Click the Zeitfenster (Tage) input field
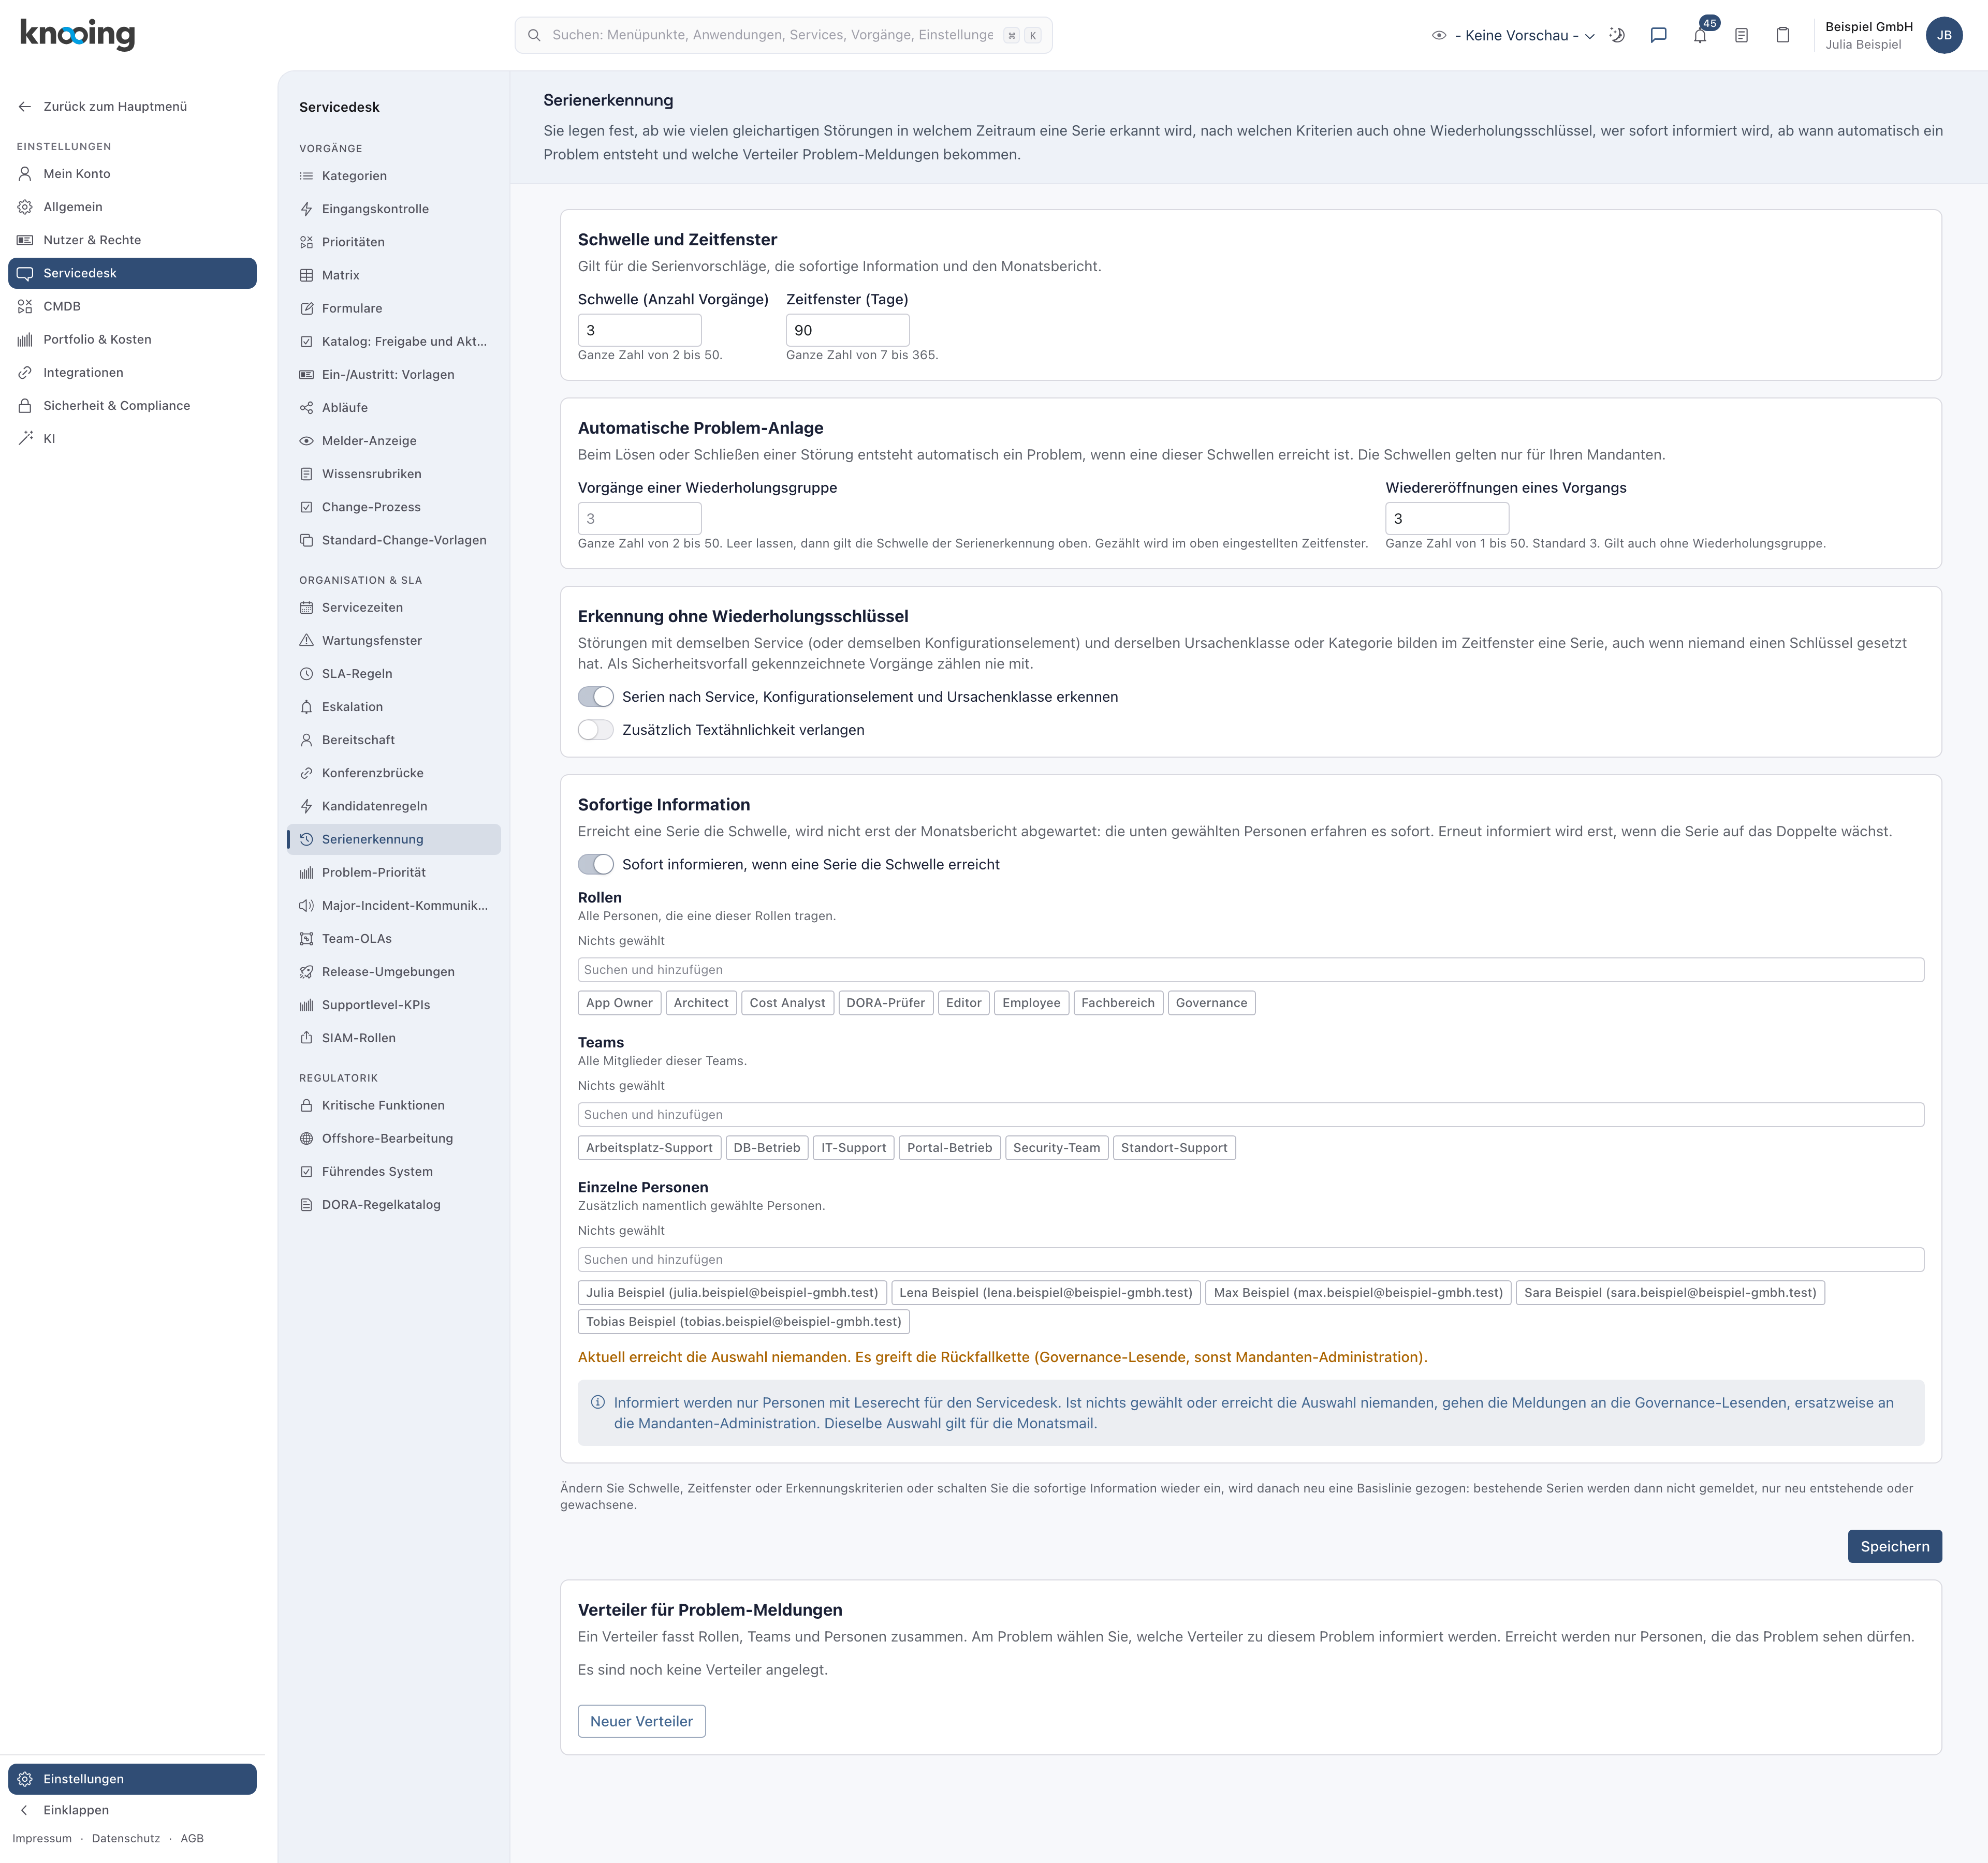The width and height of the screenshot is (1988, 1863). point(847,330)
